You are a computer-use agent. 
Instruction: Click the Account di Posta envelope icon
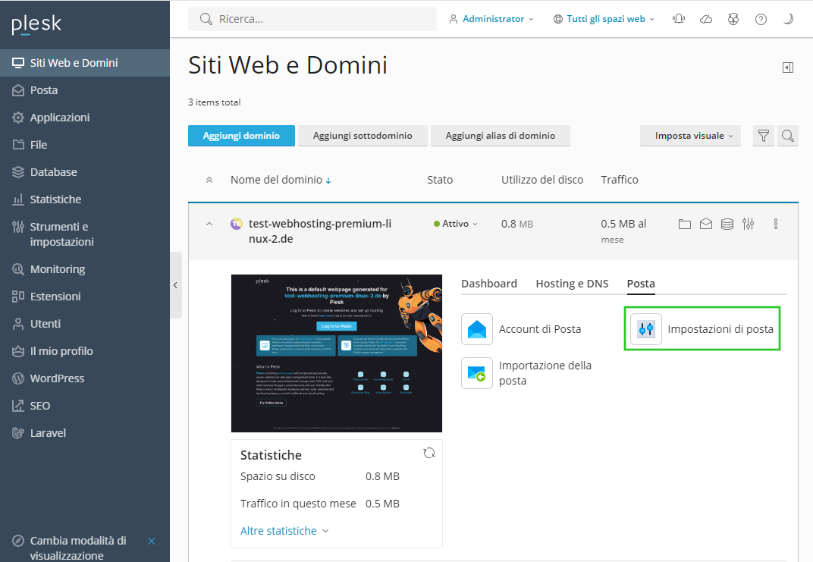tap(477, 329)
